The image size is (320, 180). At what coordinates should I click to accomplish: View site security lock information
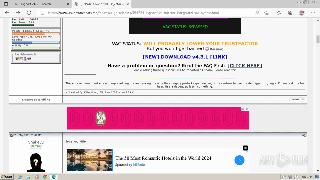(x=42, y=13)
